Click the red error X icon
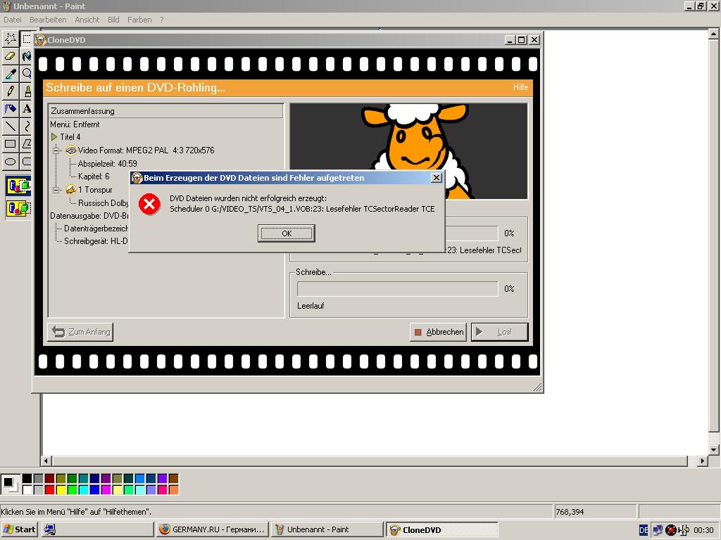Screen dimensions: 721x540 [149, 205]
